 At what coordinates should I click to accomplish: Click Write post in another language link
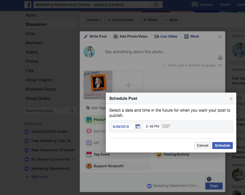192,65
